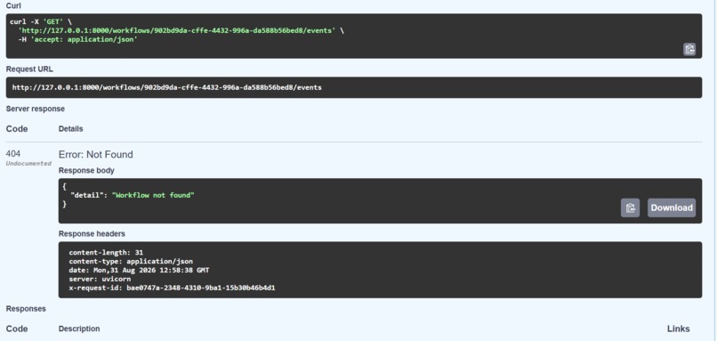Select the Request URL text
717x341 pixels.
pos(167,87)
